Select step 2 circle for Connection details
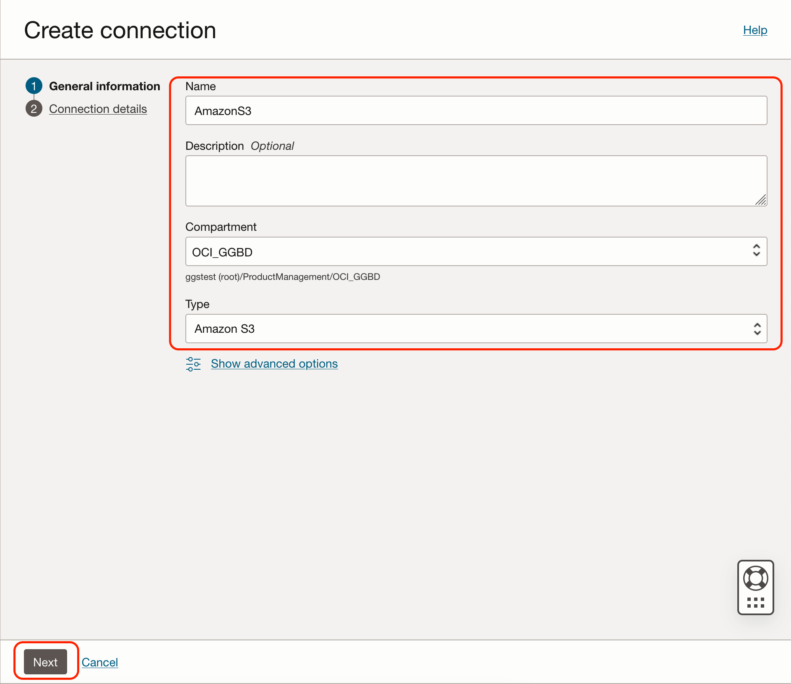 pos(34,109)
